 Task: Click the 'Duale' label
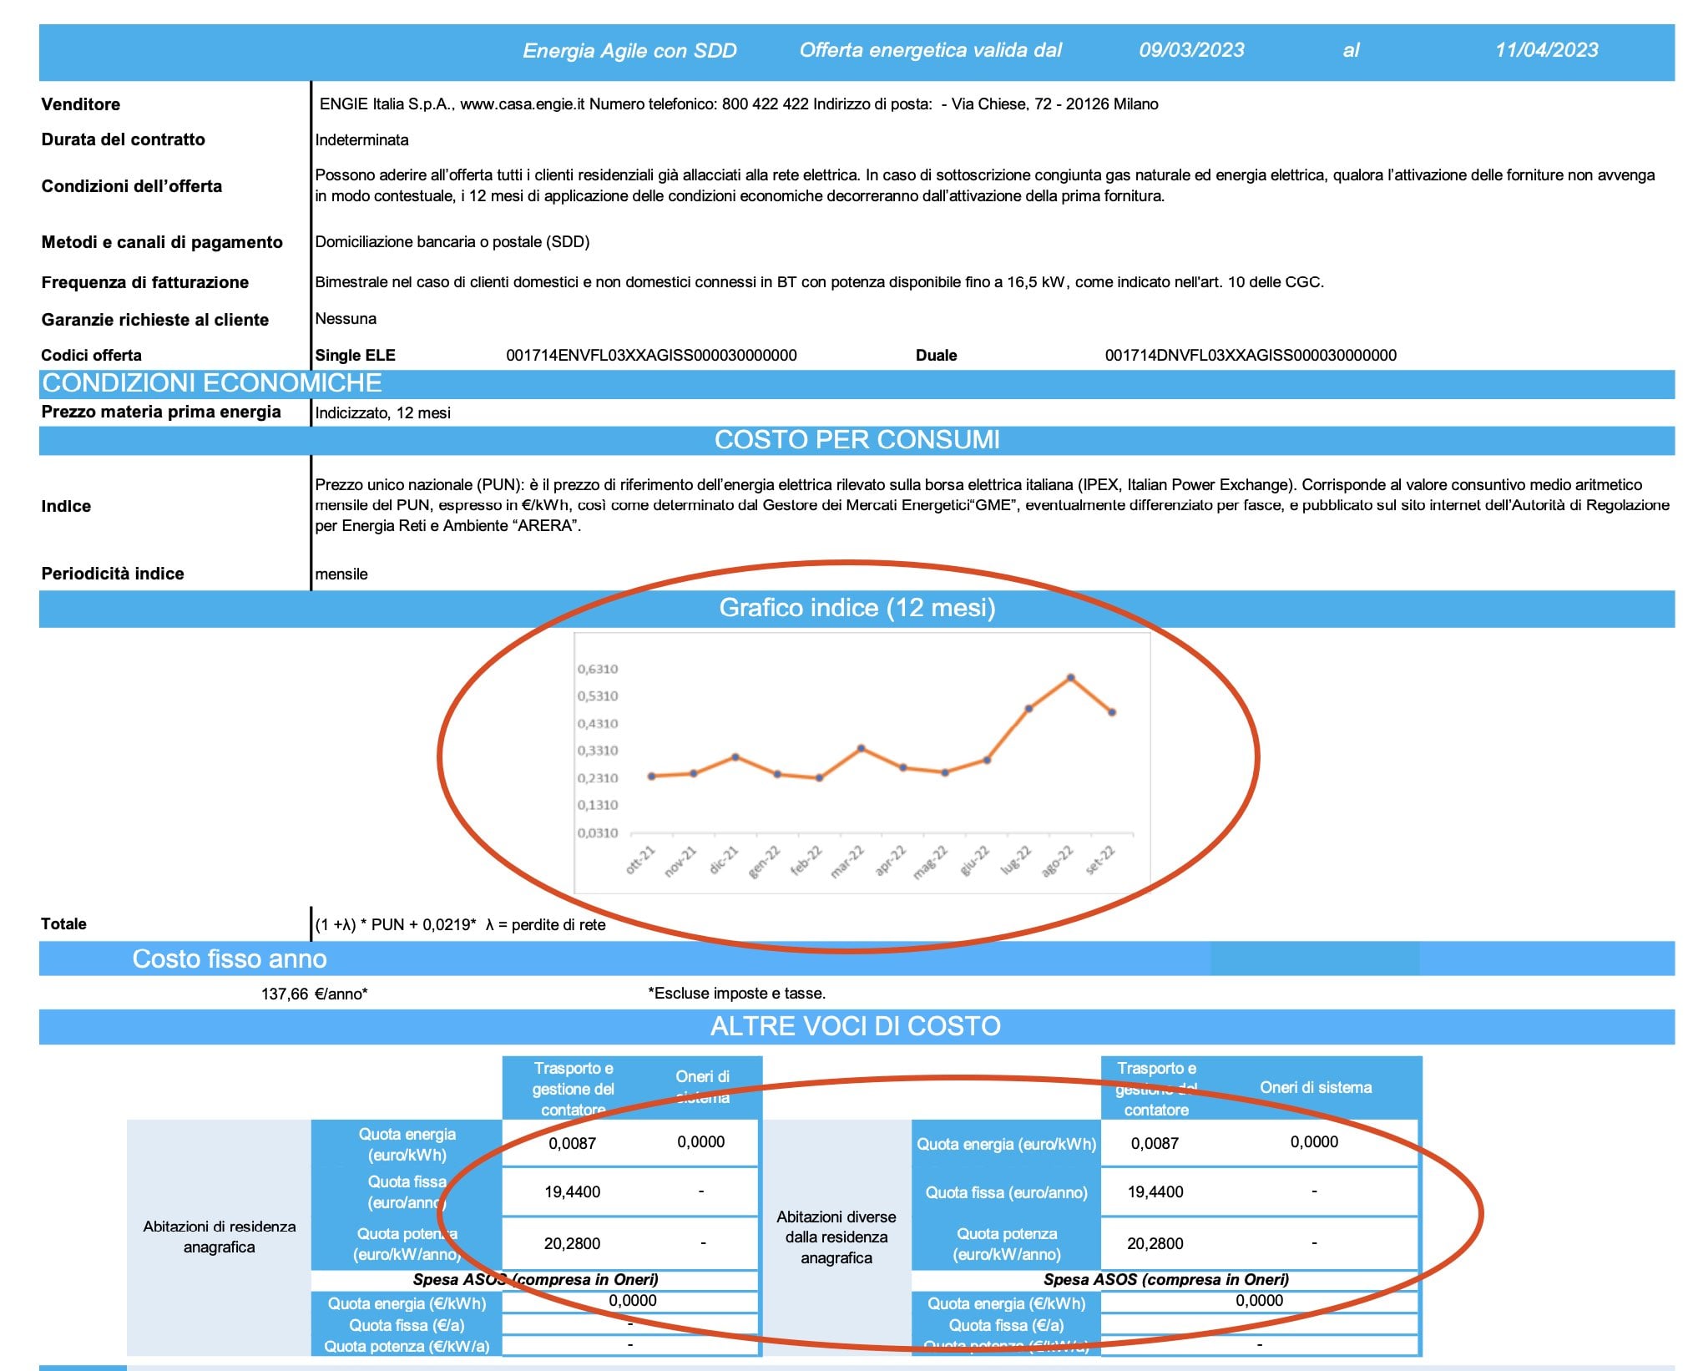937,356
